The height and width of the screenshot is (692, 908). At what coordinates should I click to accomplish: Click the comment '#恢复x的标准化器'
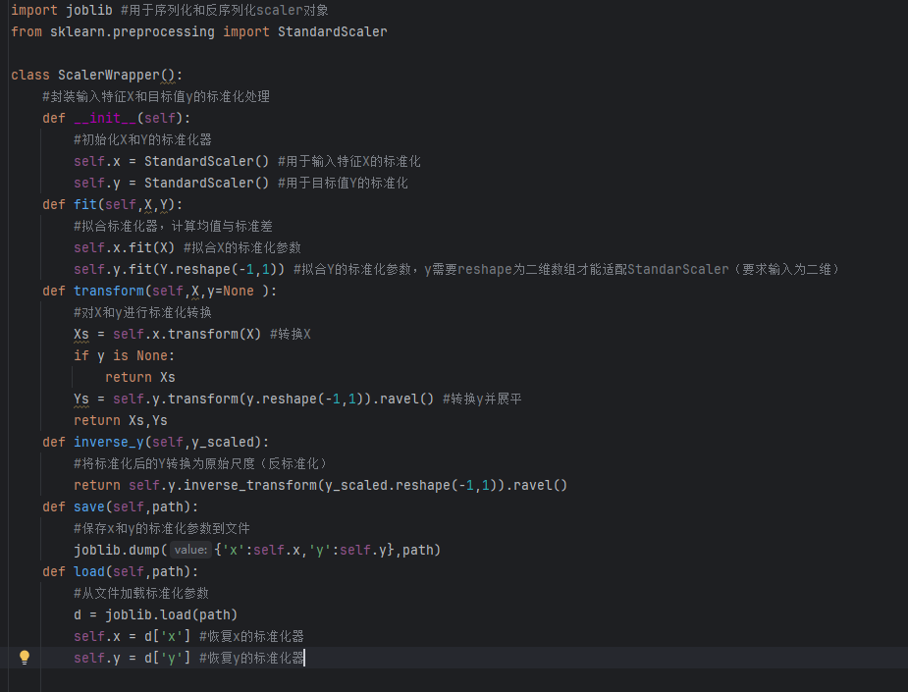tap(252, 636)
